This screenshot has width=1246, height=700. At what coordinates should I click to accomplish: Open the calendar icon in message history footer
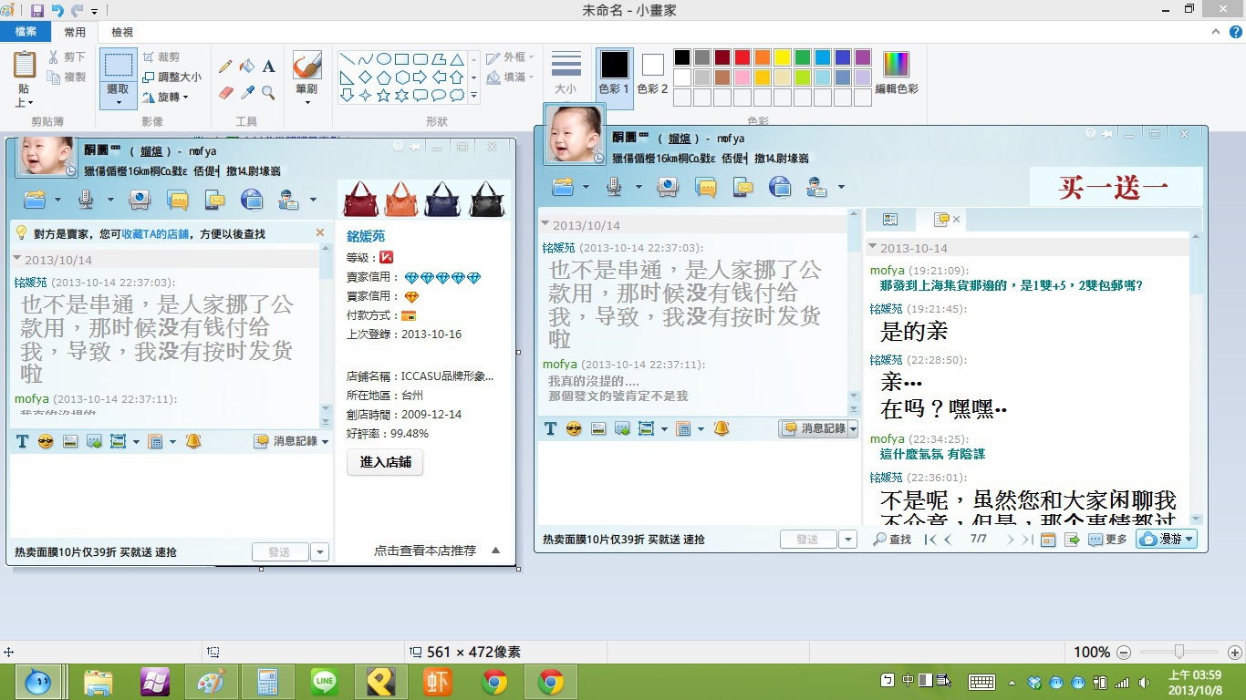coord(1048,540)
